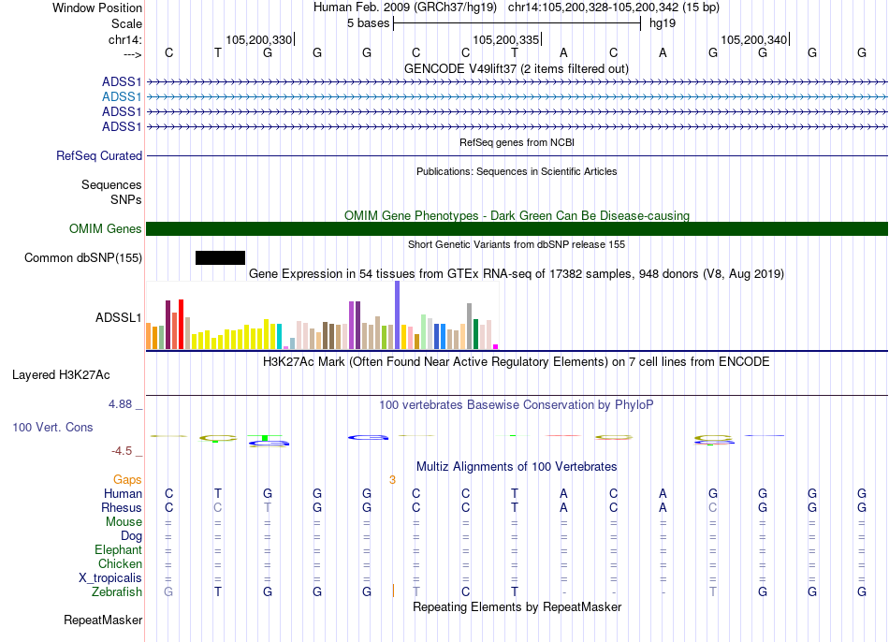This screenshot has width=889, height=642.
Task: Select the Rhesus species label
Action: click(x=122, y=508)
